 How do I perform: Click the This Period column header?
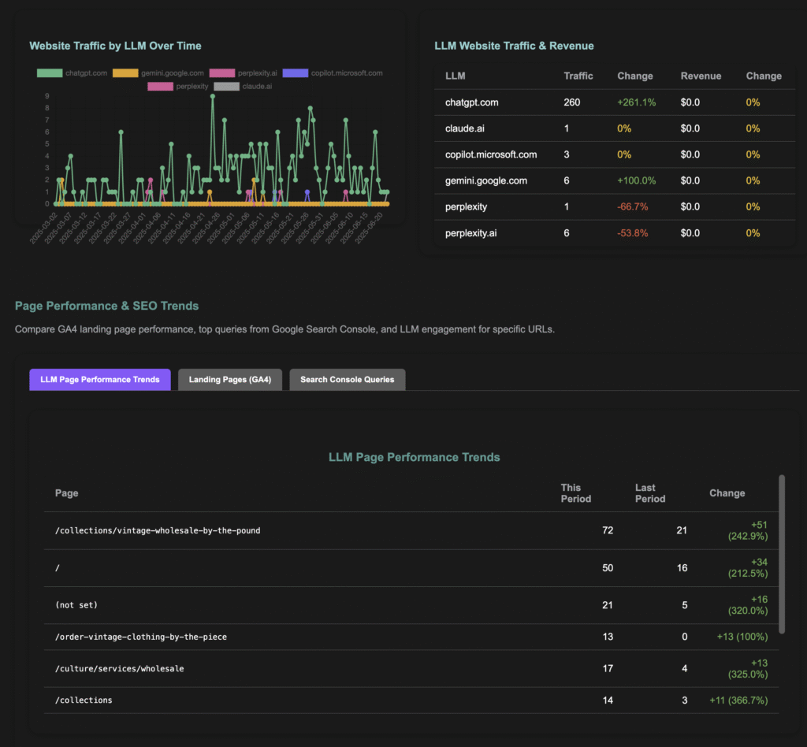(575, 493)
